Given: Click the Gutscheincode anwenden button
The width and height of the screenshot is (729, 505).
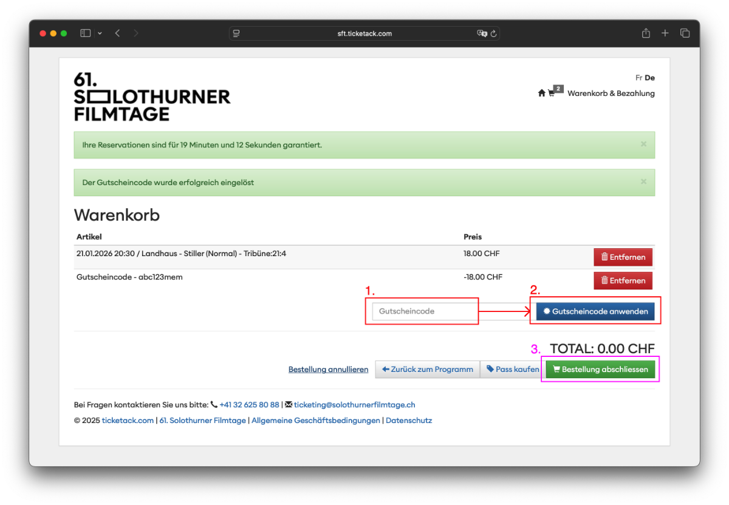Looking at the screenshot, I should 595,311.
